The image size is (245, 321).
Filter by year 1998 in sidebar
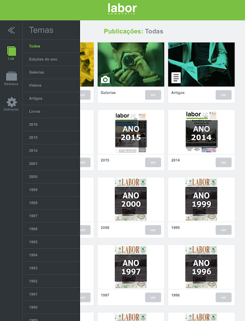tap(51, 203)
